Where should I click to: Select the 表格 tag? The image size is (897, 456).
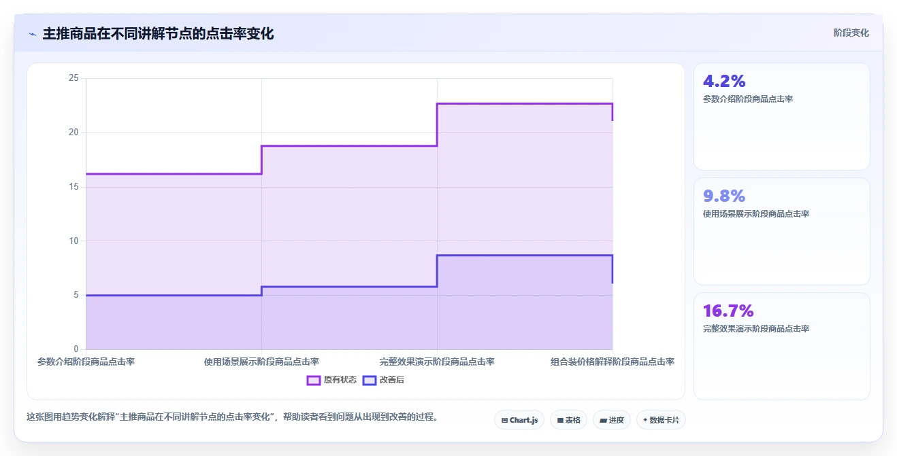coord(568,420)
